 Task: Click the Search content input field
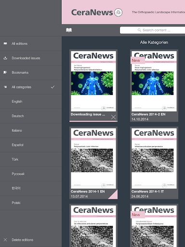pos(152,30)
